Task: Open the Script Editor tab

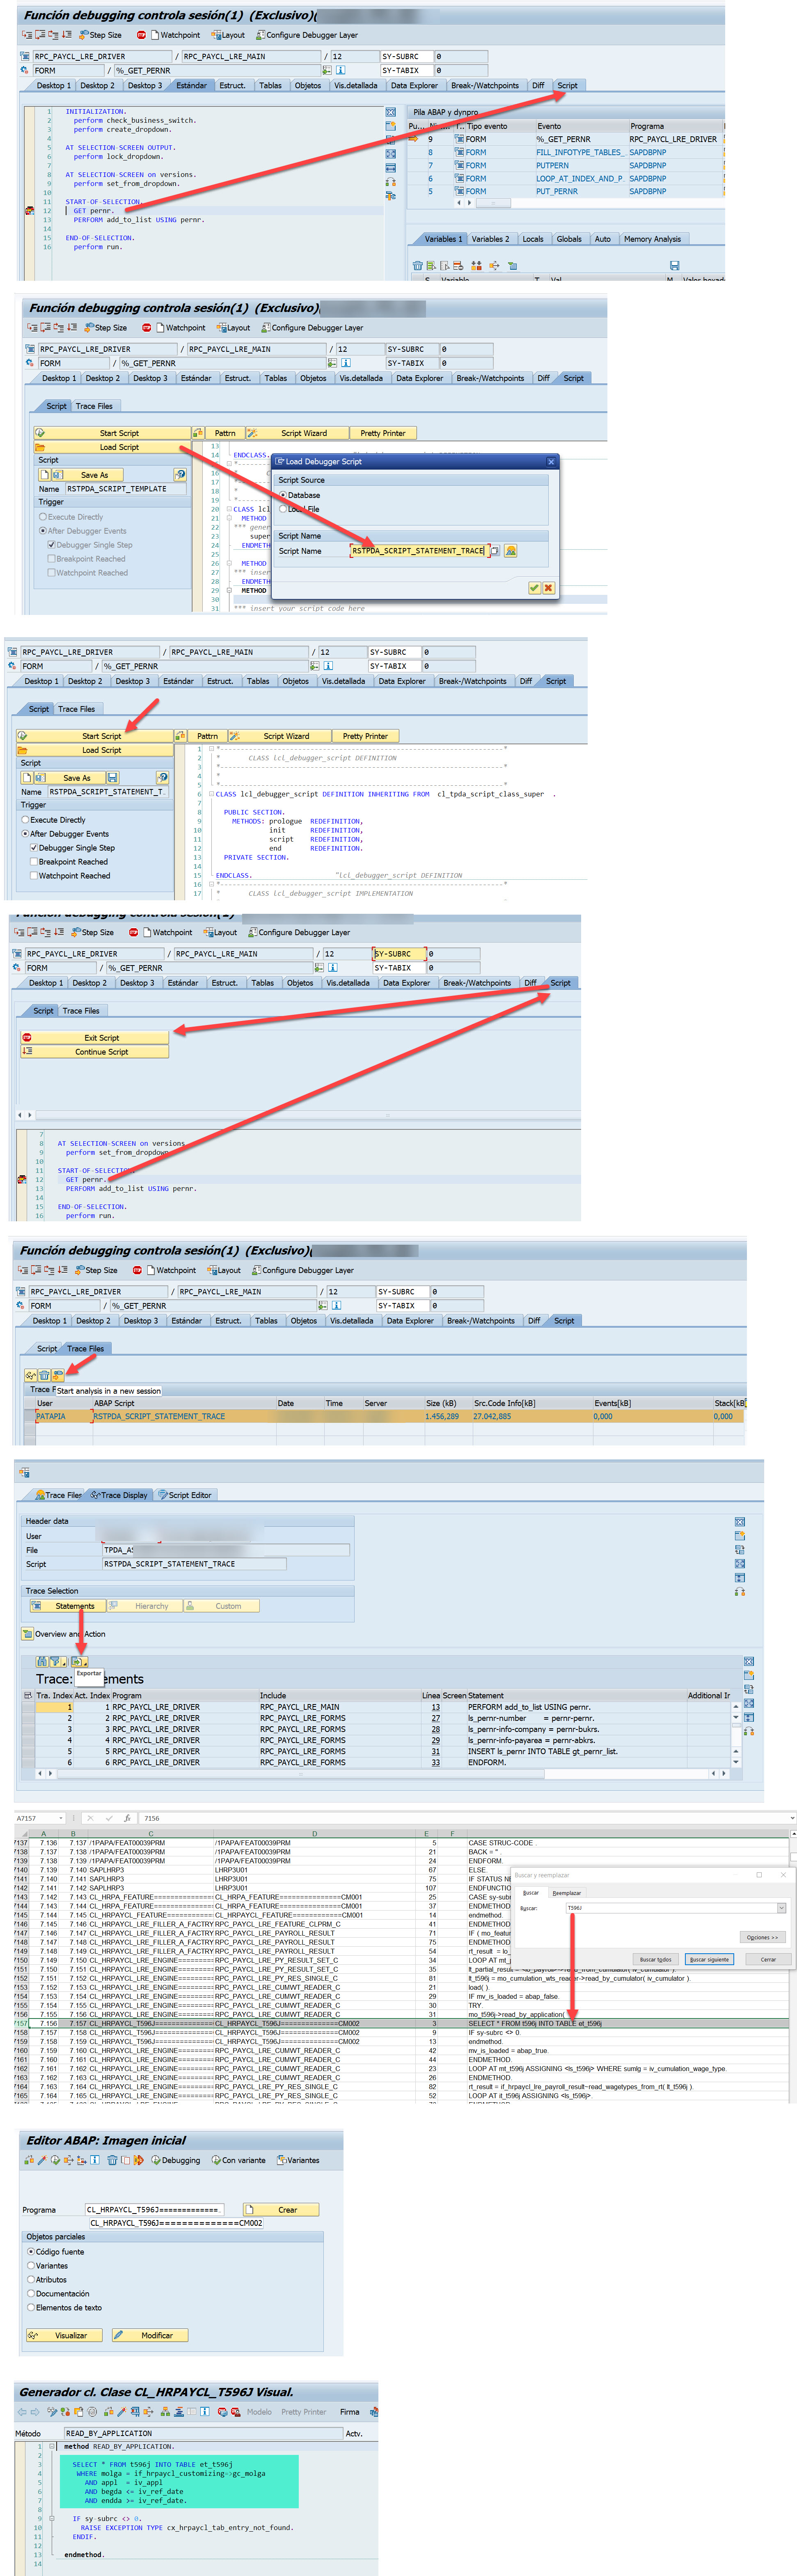Action: pos(185,1495)
